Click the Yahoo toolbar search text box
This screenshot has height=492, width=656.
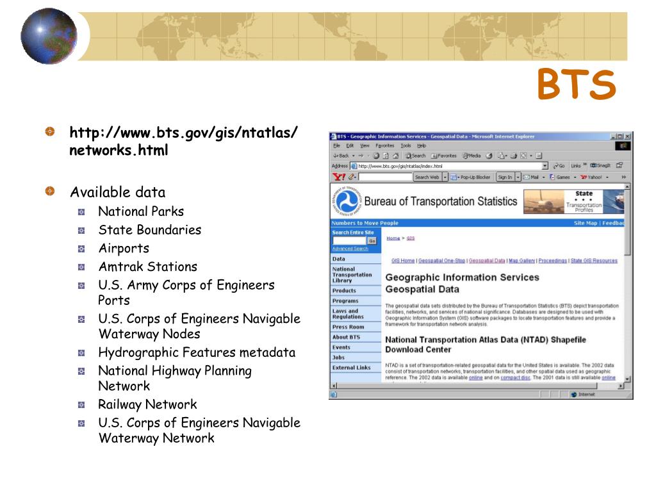pyautogui.click(x=385, y=177)
